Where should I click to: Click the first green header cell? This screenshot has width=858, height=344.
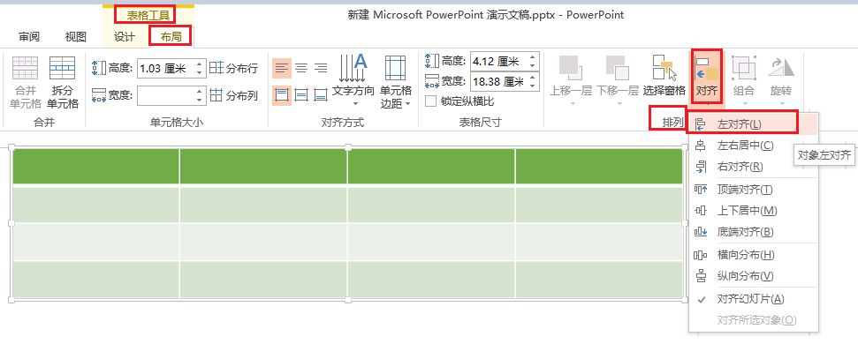[95, 166]
